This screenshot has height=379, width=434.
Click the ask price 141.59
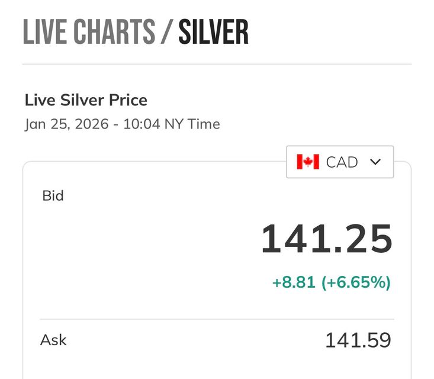pos(358,341)
